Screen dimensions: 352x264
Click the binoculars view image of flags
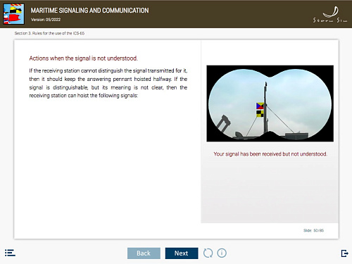(x=270, y=103)
